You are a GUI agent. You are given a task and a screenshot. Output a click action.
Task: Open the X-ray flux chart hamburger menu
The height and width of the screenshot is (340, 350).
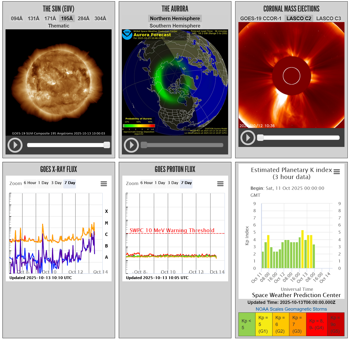pos(104,184)
